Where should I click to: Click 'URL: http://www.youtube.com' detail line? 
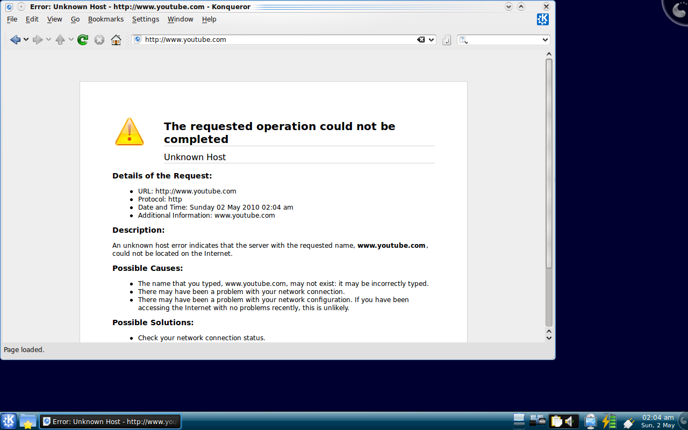(187, 191)
